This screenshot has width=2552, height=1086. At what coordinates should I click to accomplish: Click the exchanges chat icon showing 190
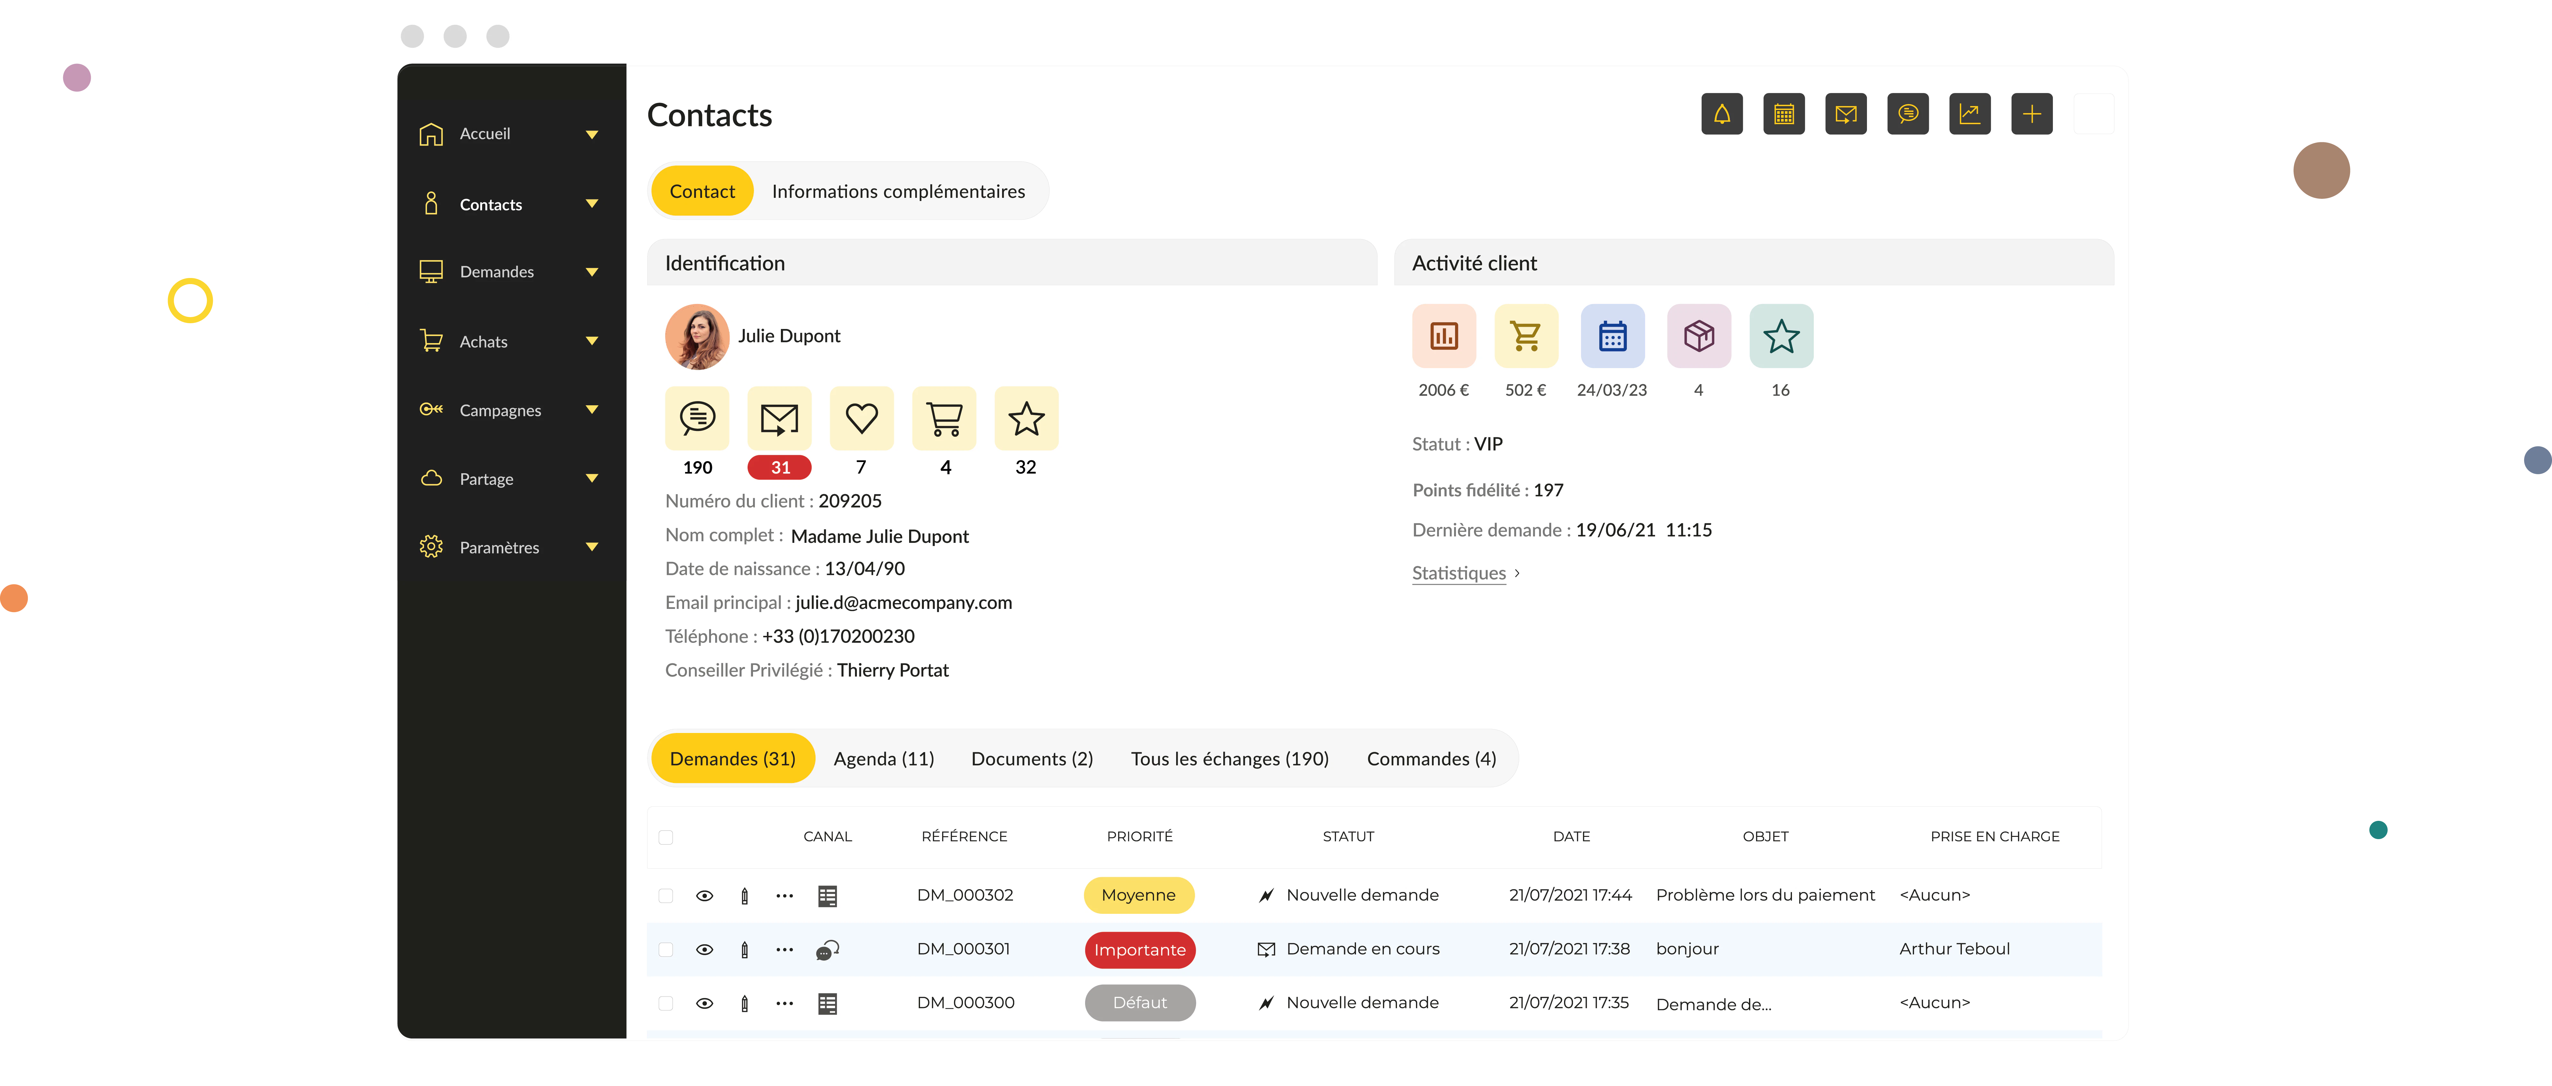point(698,418)
